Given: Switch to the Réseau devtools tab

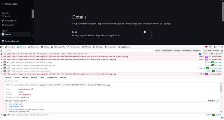Looking at the screenshot, I should 45,47.
